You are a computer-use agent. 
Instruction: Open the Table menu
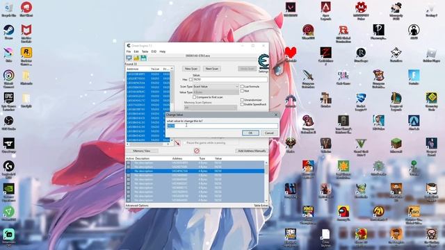pos(145,51)
